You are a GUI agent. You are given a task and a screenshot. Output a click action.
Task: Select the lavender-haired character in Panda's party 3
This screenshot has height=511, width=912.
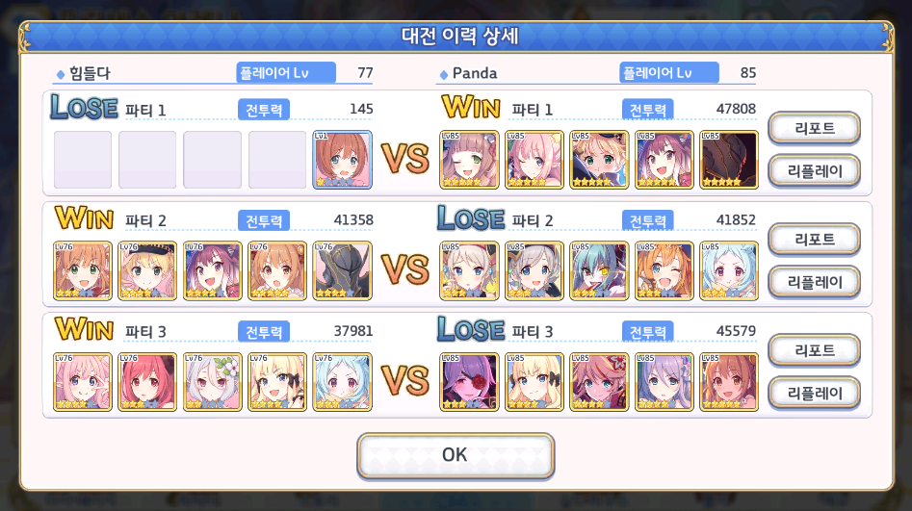coord(664,382)
